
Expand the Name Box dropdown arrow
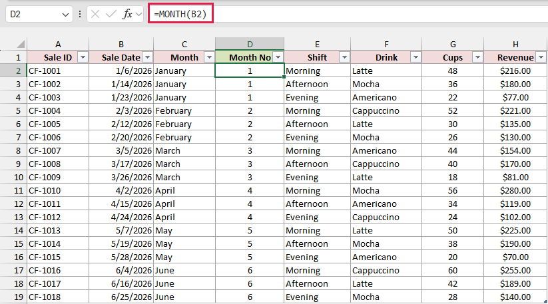pos(65,15)
